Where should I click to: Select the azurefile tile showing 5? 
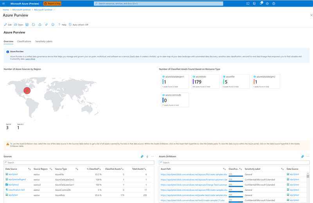(x=236, y=82)
